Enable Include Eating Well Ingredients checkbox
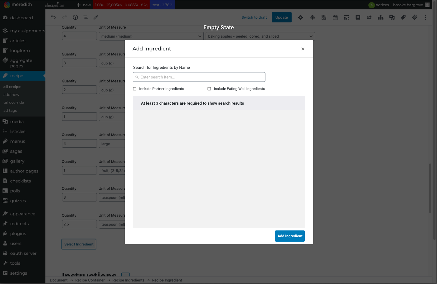 [209, 89]
